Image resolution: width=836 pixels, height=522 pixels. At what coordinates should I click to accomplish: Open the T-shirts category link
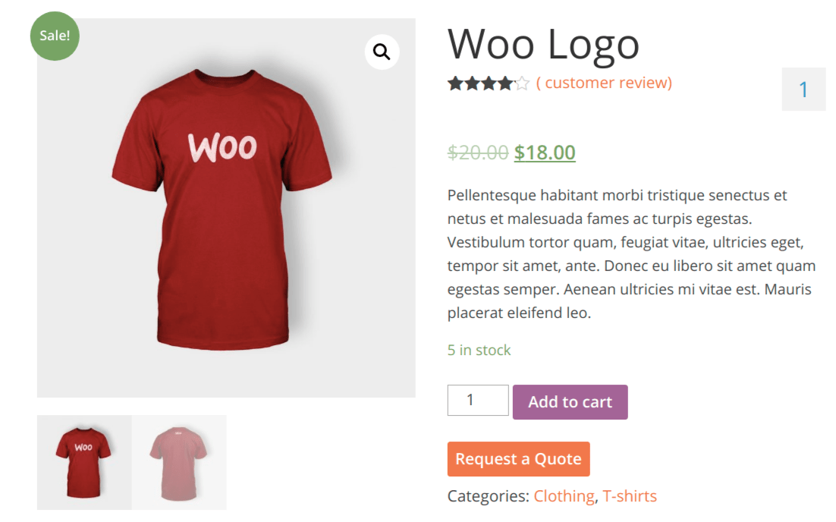(630, 496)
